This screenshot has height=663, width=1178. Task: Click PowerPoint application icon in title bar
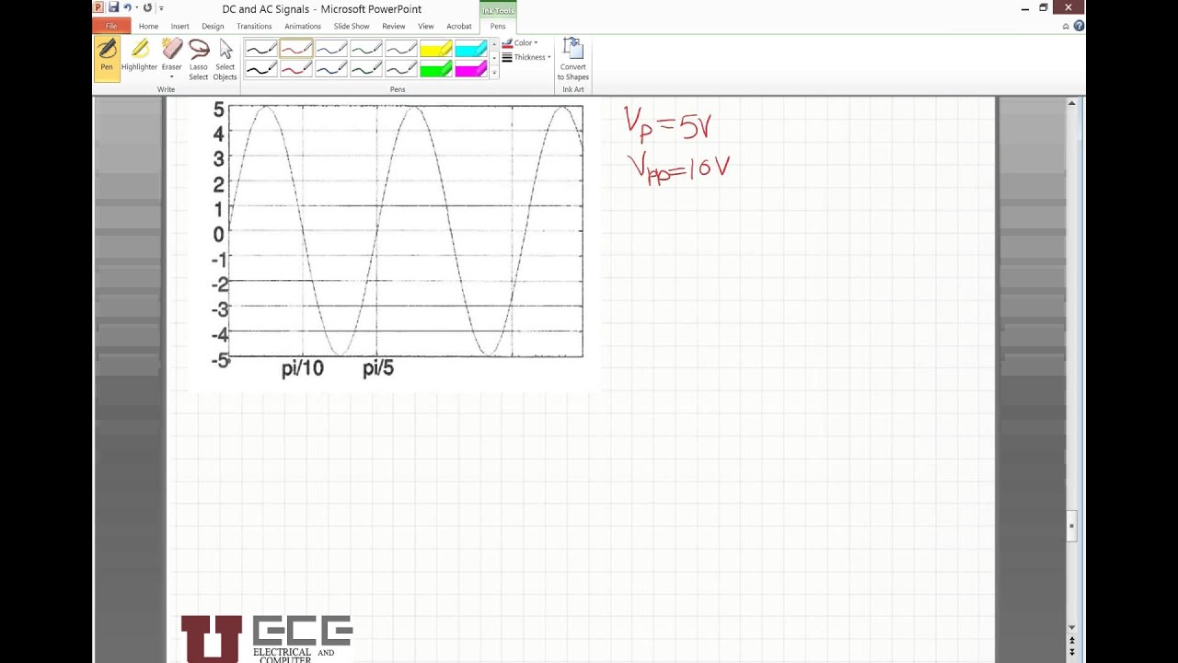(x=98, y=7)
